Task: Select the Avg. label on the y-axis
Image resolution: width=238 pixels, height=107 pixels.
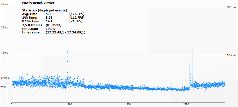Action: (4, 86)
